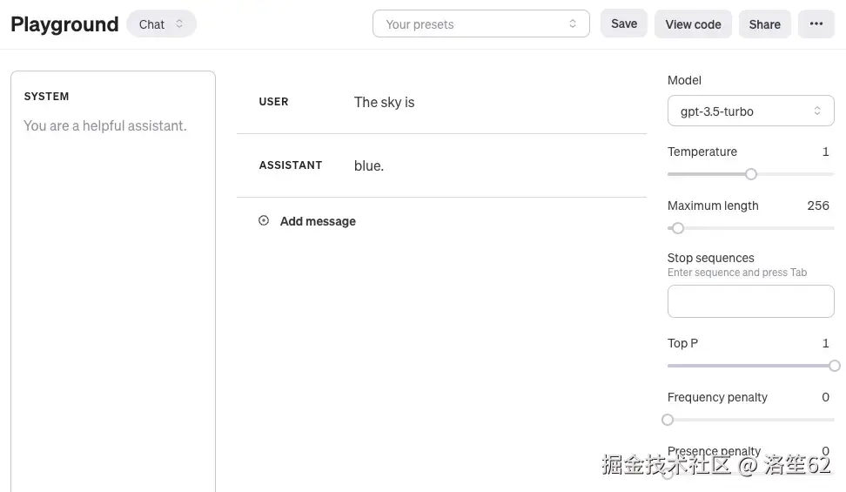Open the gpt-3.5-turbo model dropdown
The height and width of the screenshot is (492, 846).
750,111
